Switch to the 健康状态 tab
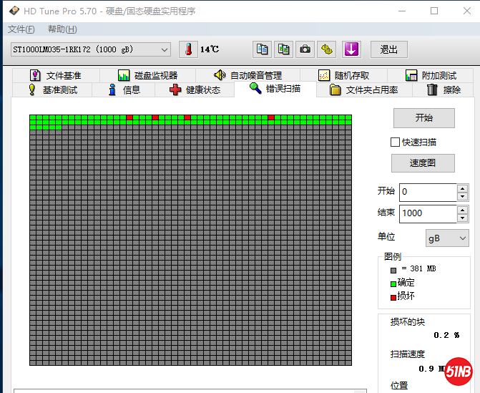This screenshot has height=393, width=480. 195,90
